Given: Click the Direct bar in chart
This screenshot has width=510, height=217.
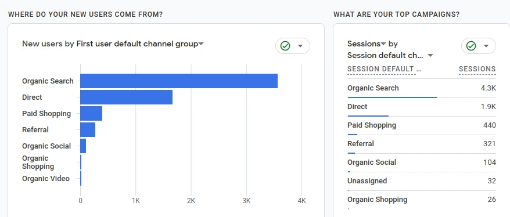Looking at the screenshot, I should (x=126, y=97).
